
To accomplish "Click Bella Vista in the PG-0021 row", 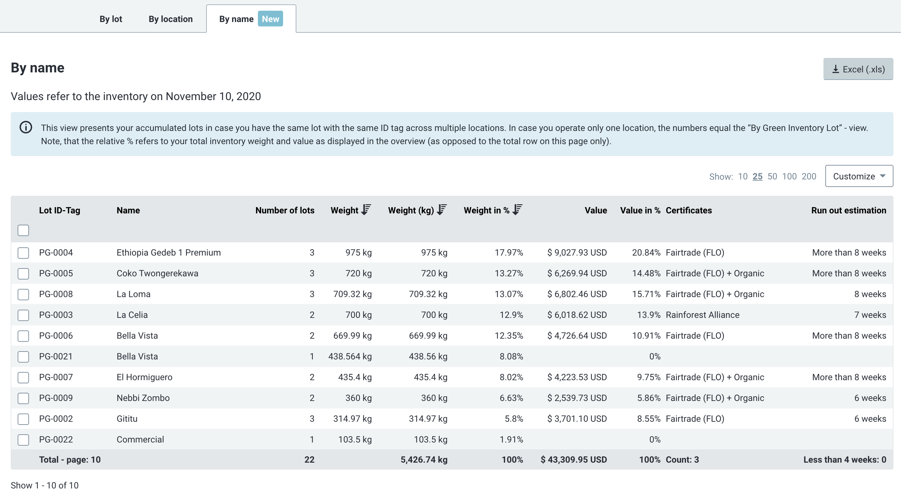I will pos(137,356).
